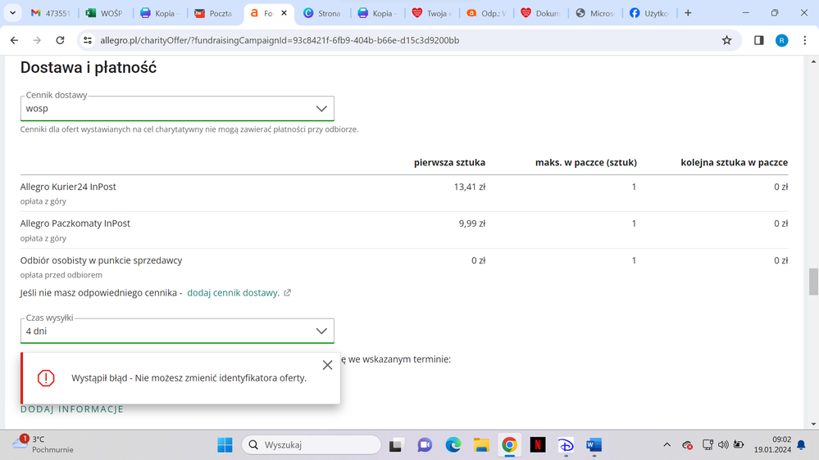Open the Windows Start menu
Screen dimensions: 819x460
point(225,444)
